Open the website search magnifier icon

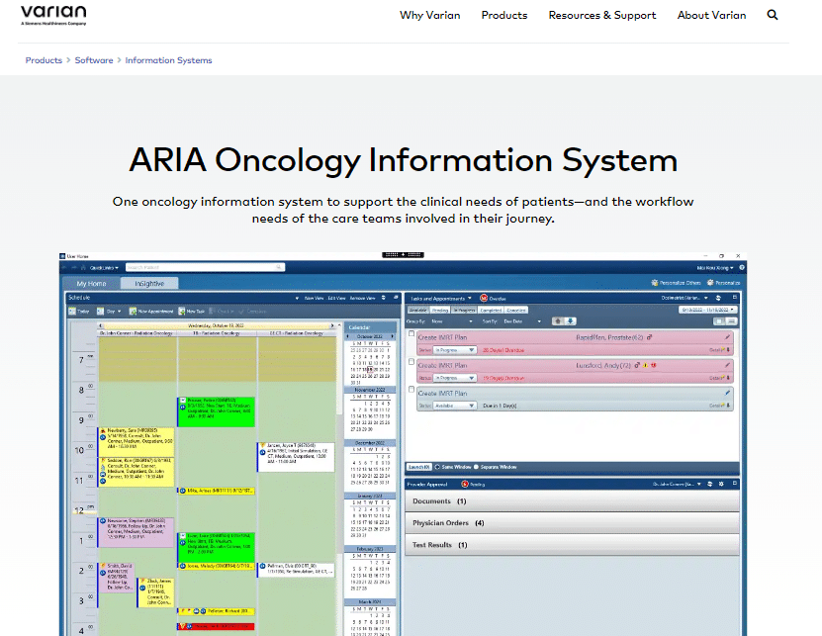(x=773, y=15)
